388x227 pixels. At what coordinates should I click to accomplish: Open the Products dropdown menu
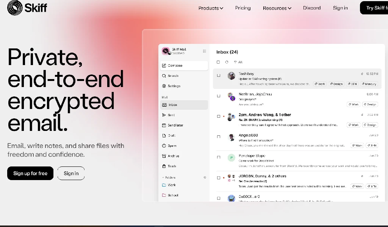pos(211,8)
